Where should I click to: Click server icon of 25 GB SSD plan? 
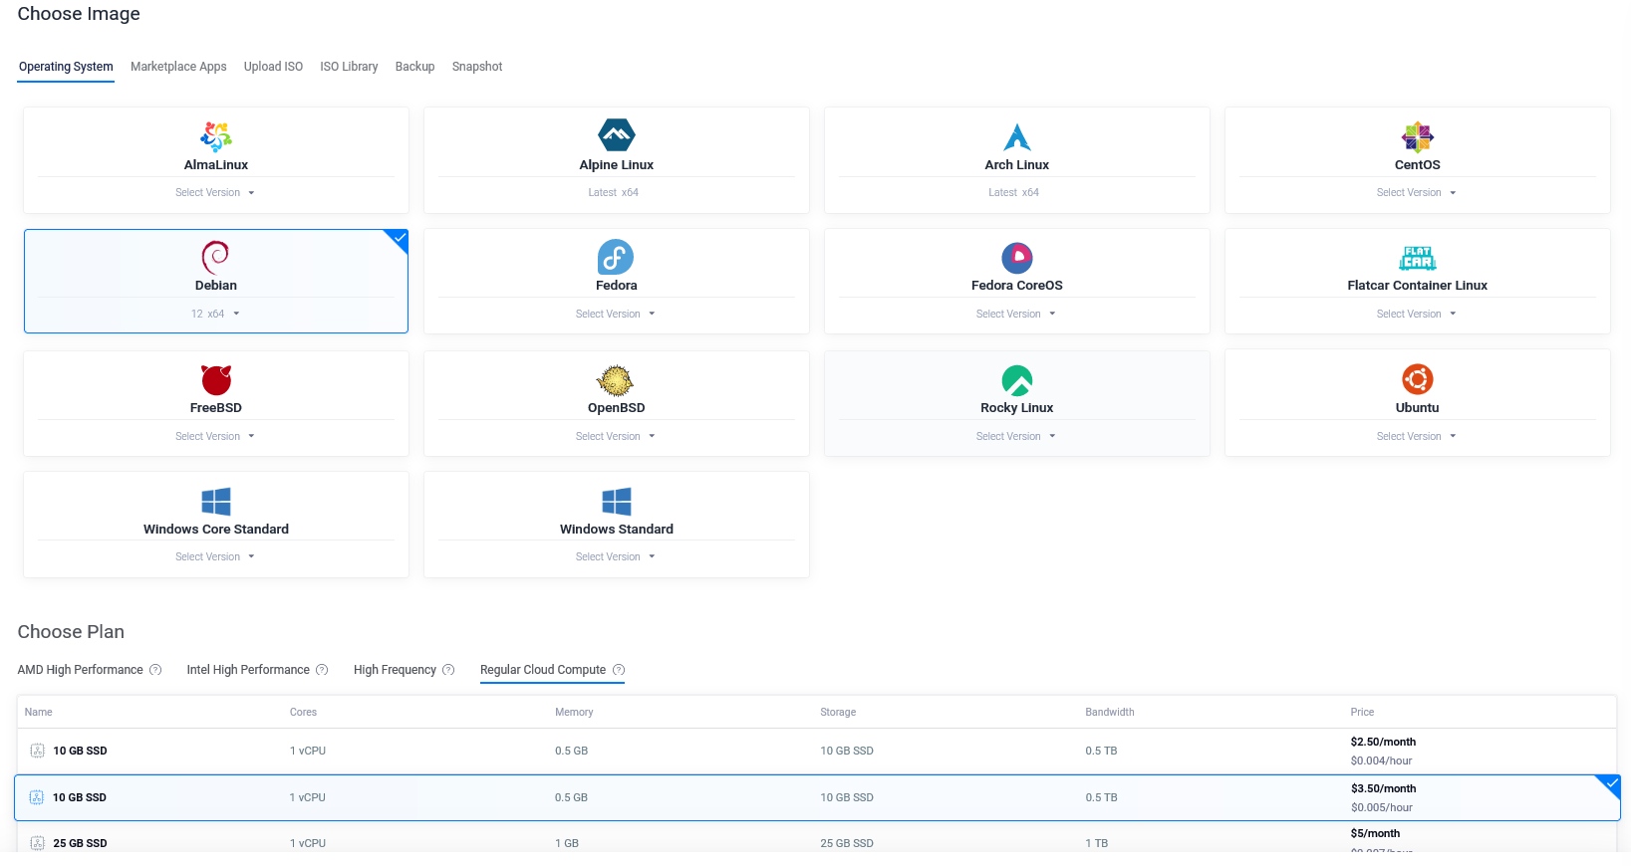[38, 843]
